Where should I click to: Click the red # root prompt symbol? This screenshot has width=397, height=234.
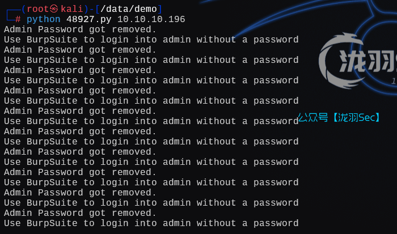click(18, 19)
